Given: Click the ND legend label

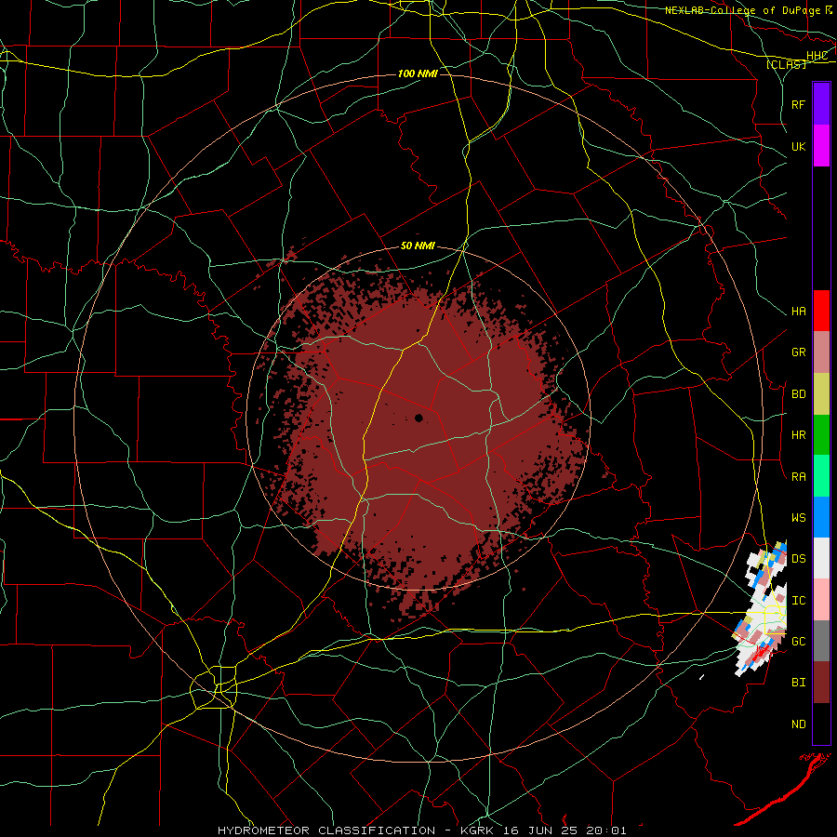Looking at the screenshot, I should tap(799, 724).
